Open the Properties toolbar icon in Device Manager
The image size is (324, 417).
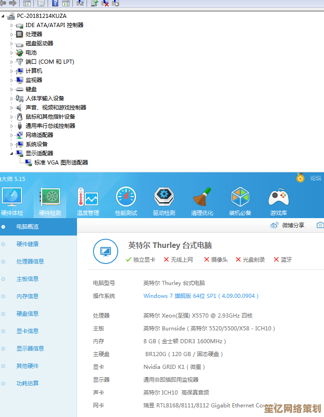tap(41, 3)
